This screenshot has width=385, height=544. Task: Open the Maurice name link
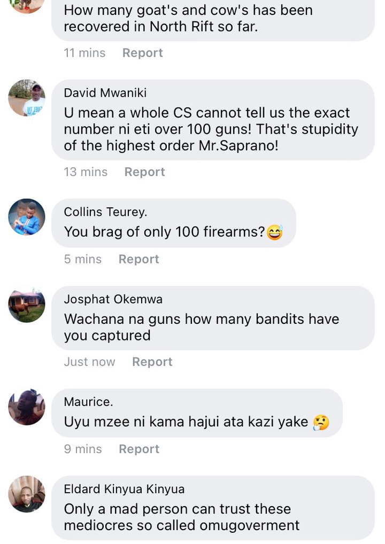tap(89, 402)
